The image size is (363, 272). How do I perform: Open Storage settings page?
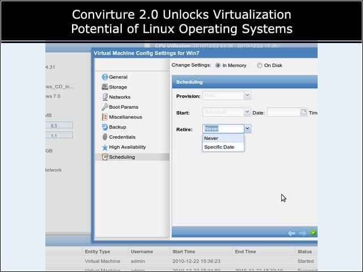[x=118, y=87]
